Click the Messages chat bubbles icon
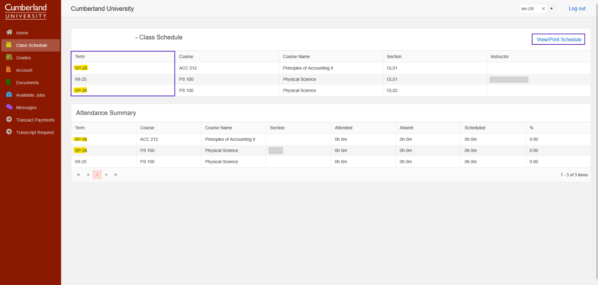The width and height of the screenshot is (598, 285). (x=9, y=107)
